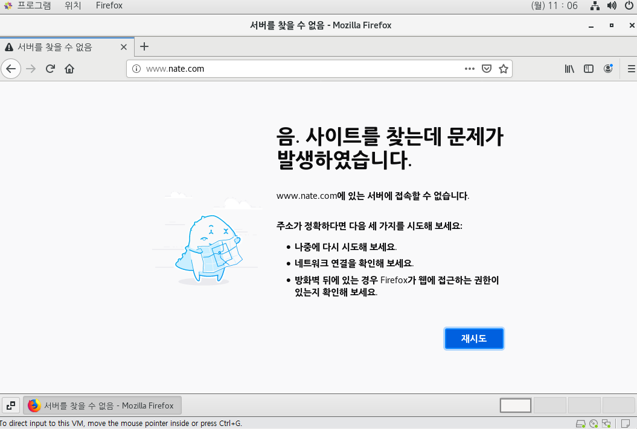Switch to the fourth workspace
The width and height of the screenshot is (637, 429).
click(618, 405)
